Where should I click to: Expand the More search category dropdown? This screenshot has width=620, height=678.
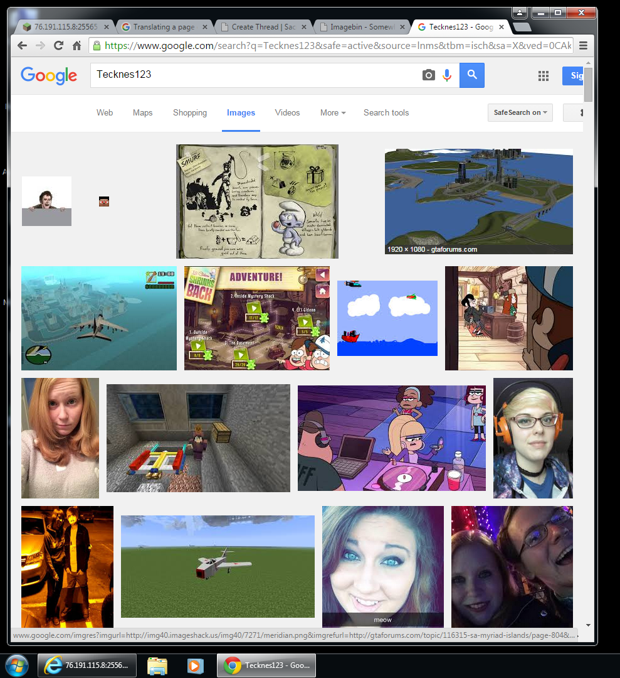click(x=333, y=112)
